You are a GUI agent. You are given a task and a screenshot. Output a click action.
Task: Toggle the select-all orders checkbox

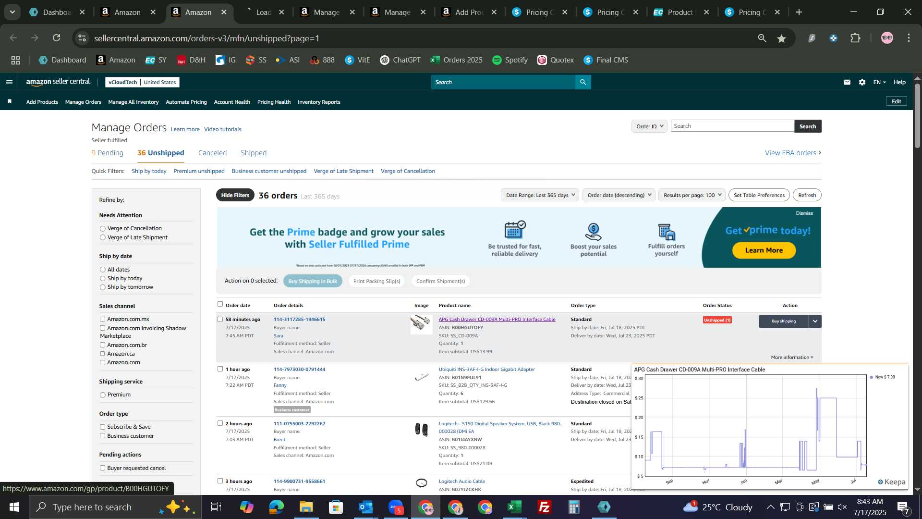(220, 304)
